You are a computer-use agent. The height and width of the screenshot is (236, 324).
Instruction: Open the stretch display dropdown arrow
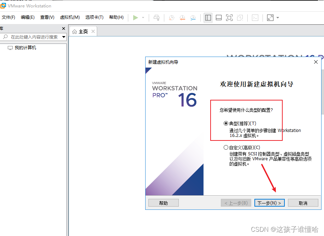click(278, 18)
